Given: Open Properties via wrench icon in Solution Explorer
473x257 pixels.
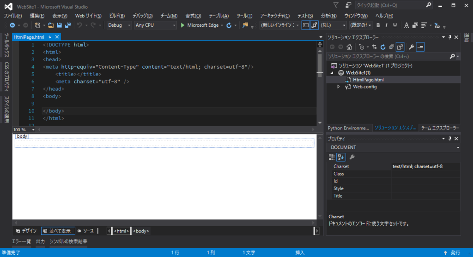Looking at the screenshot, I should 411,47.
